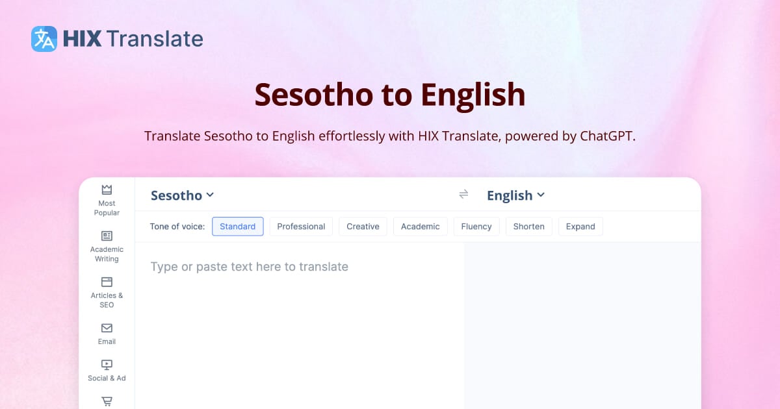The width and height of the screenshot is (780, 409).
Task: Expand the Sesotho chevron arrow
Action: point(210,195)
